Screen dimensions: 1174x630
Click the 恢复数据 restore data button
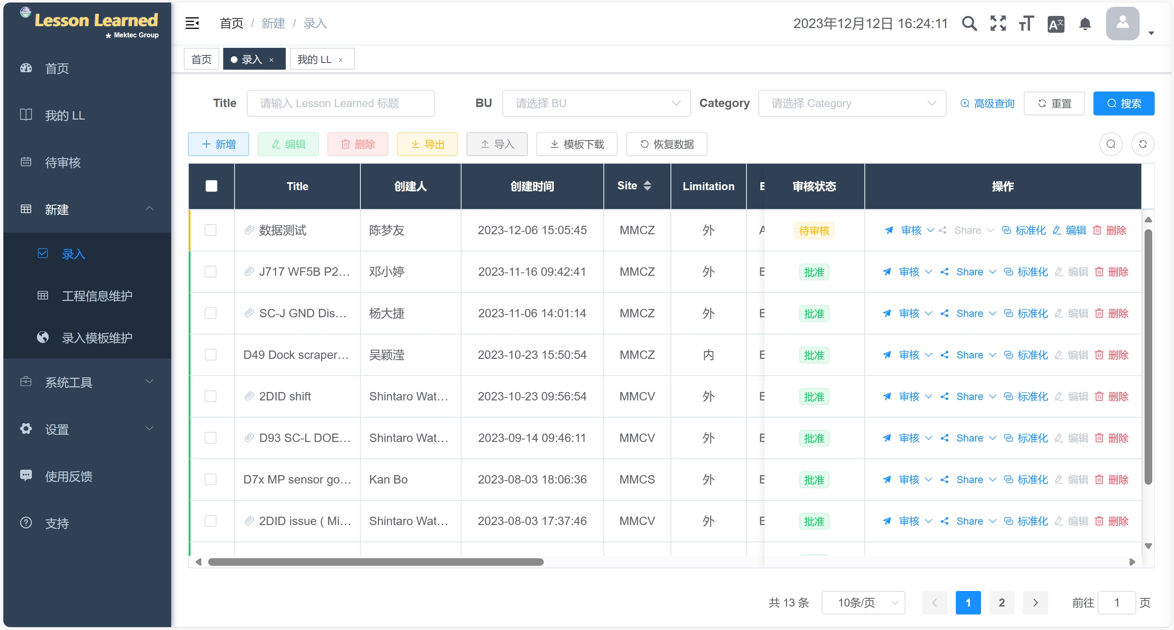click(666, 144)
